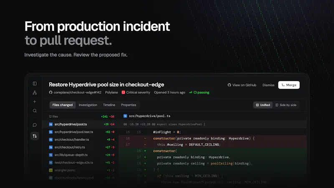Click the src/hyperdrive/pool.ts diff header path

click(x=149, y=116)
